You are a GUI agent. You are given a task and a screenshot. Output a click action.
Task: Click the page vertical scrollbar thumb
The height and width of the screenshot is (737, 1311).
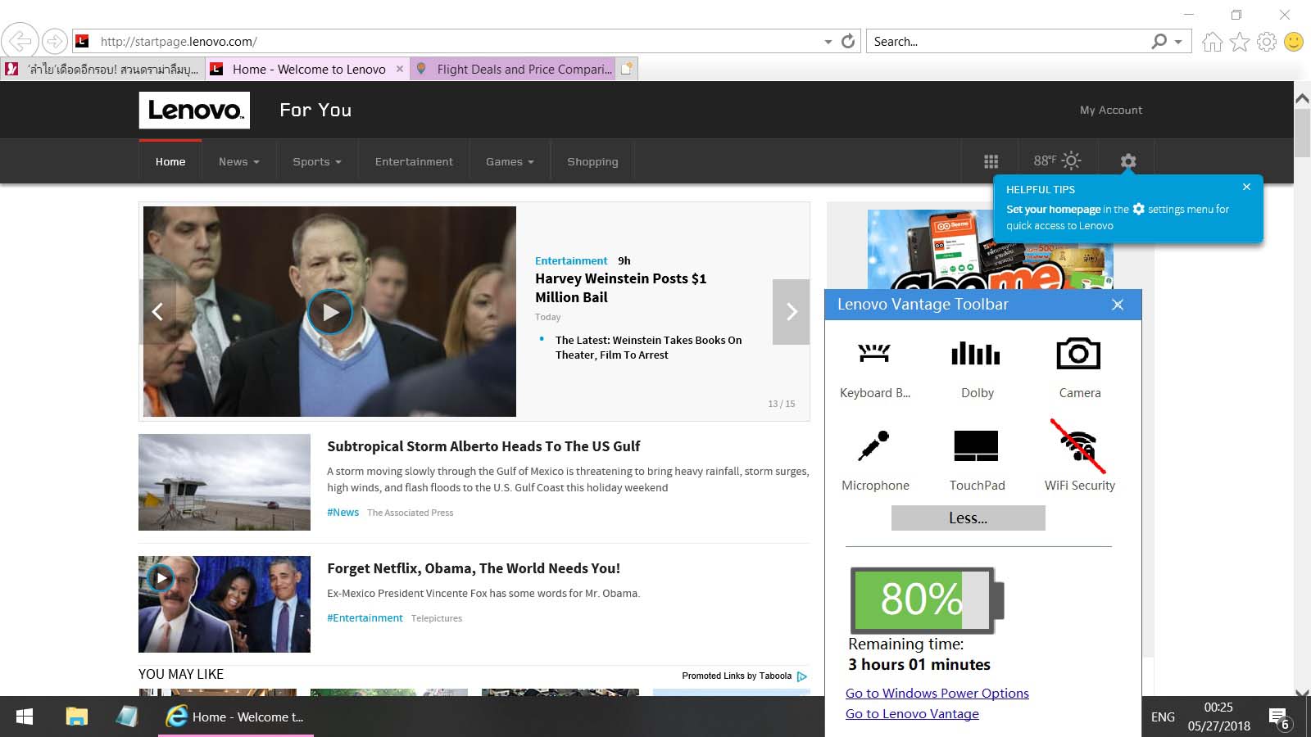click(x=1302, y=131)
